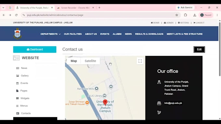
Task: Click the browser back arrow
Action: (4, 15)
